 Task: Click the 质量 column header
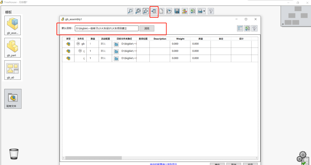pyautogui.click(x=200, y=39)
